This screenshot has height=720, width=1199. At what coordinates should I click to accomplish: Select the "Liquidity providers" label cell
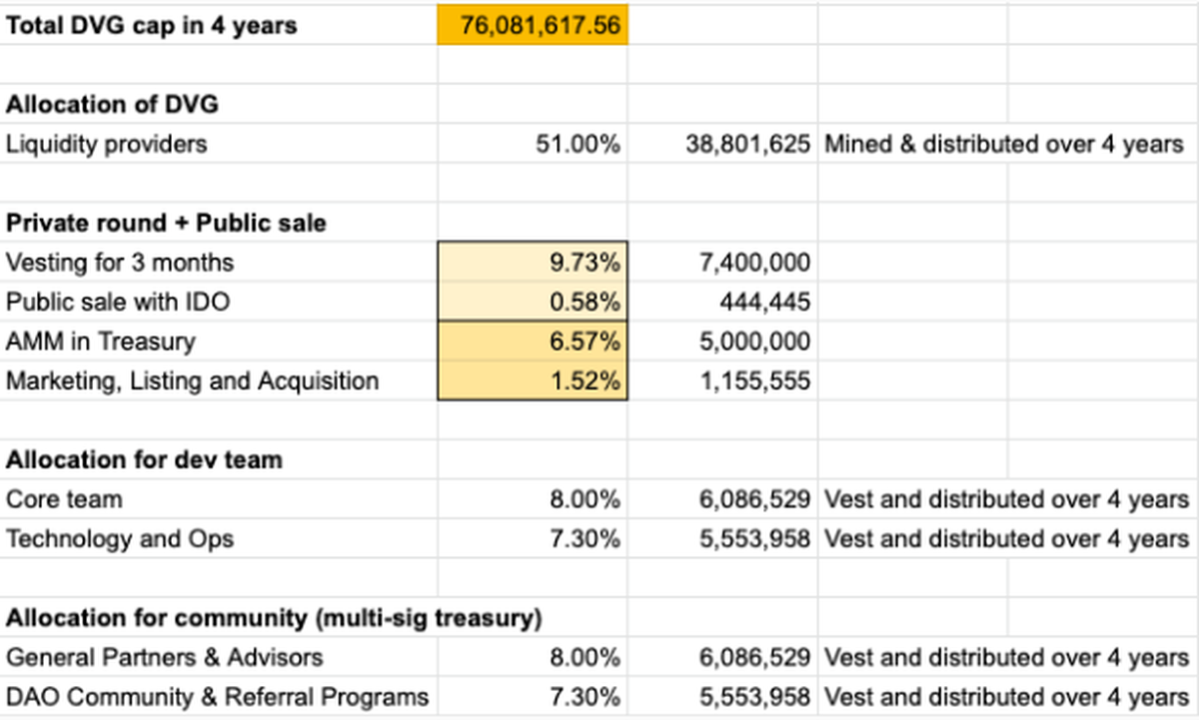point(107,144)
